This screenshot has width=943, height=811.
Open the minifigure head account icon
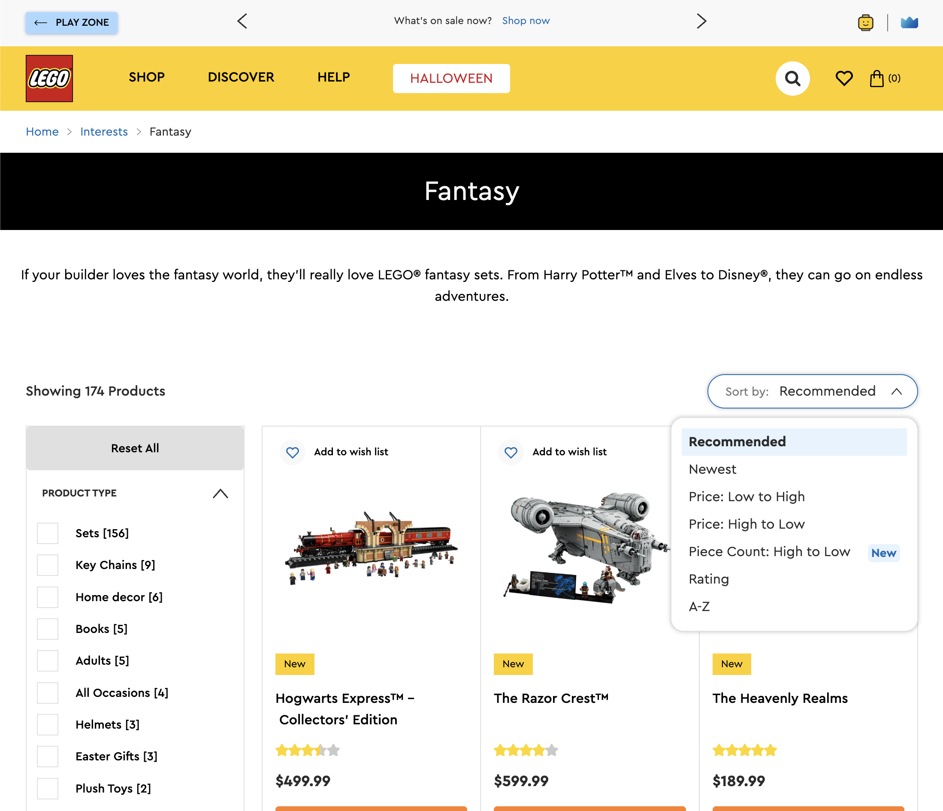866,22
